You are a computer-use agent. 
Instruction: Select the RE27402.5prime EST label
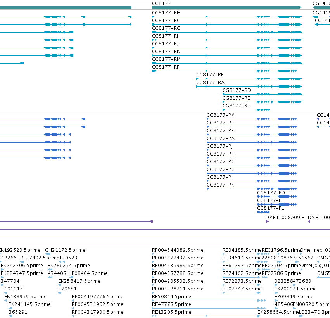40,258
